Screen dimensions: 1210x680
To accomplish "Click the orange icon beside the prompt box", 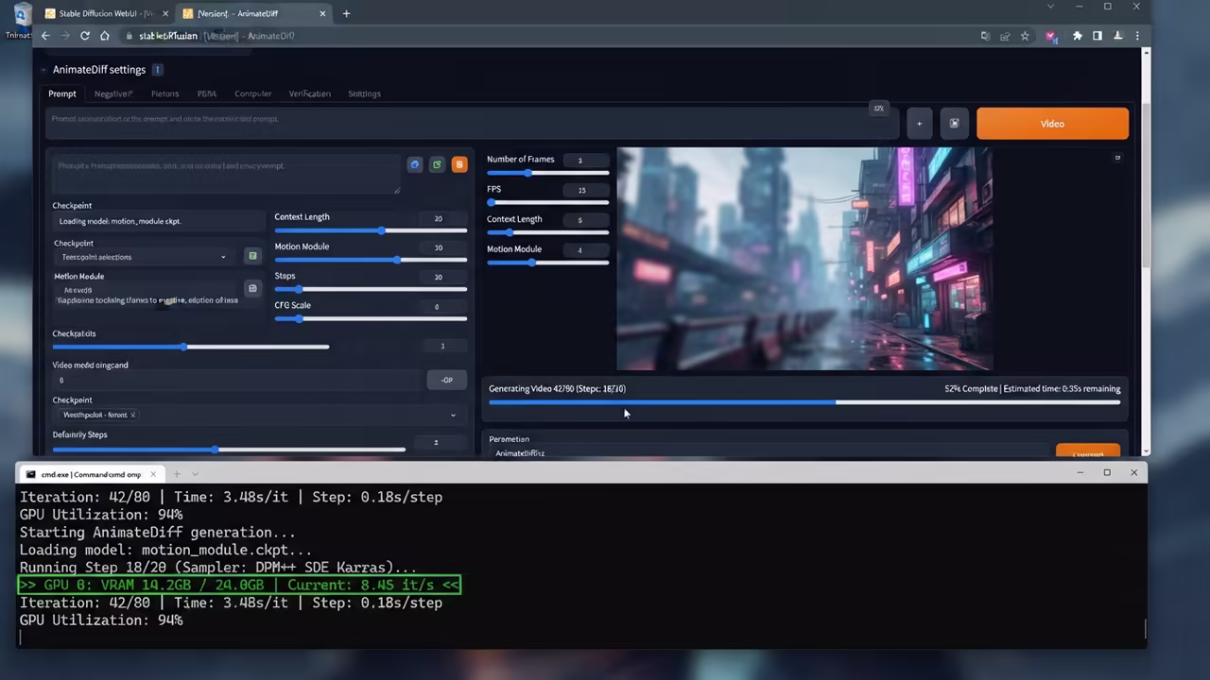I will click(459, 164).
